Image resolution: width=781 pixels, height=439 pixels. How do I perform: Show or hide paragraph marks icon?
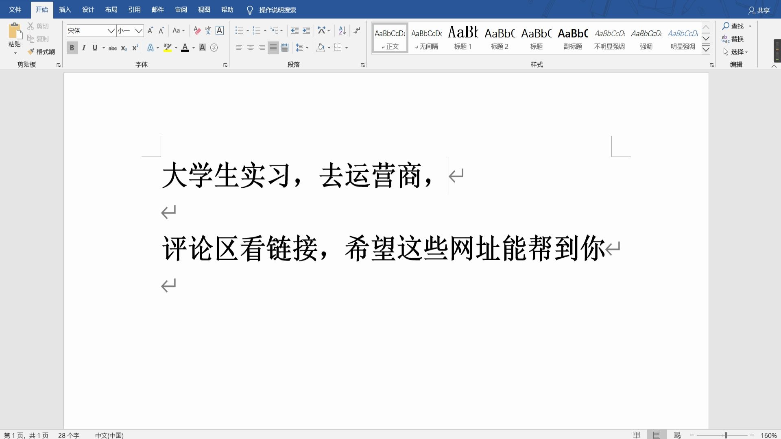pyautogui.click(x=357, y=30)
